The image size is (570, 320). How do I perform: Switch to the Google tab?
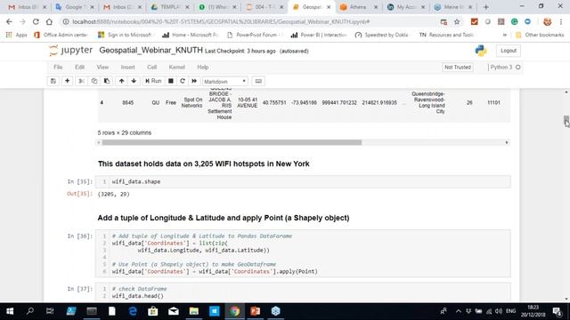(x=75, y=7)
